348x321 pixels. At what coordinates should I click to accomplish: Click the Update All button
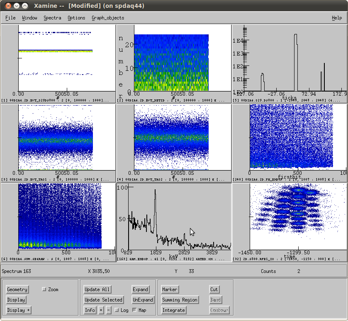pos(97,290)
